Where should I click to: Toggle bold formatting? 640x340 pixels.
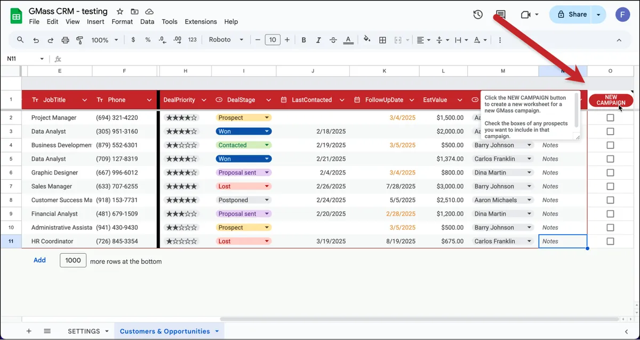coord(303,40)
